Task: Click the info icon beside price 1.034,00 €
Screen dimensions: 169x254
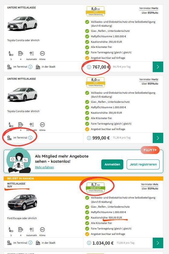Action: point(89,243)
